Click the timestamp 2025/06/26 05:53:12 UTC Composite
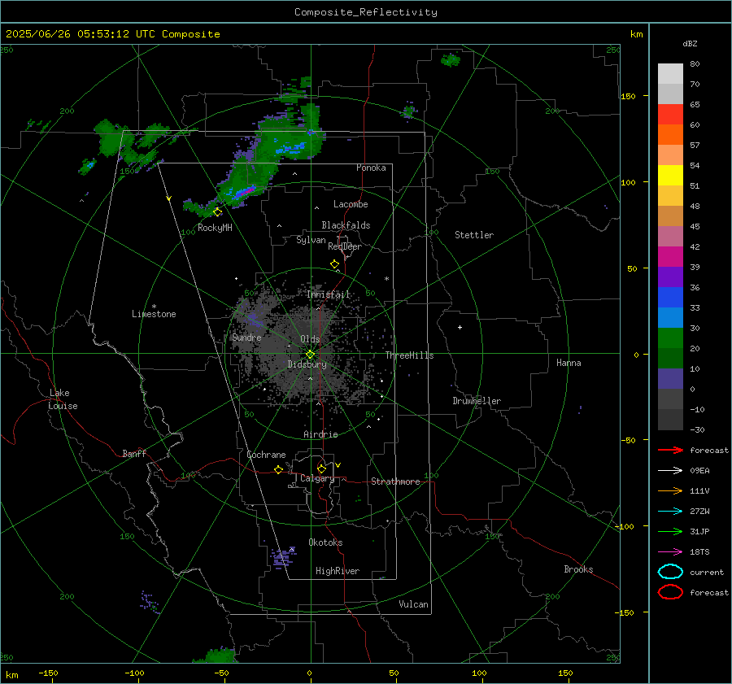Image resolution: width=732 pixels, height=684 pixels. click(x=113, y=34)
